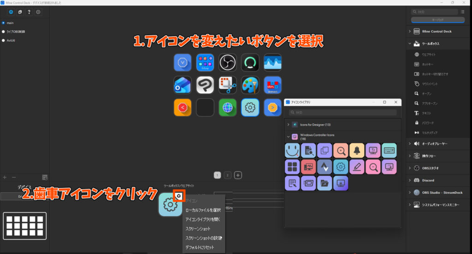Click the small gear on the icon preview
Image resolution: width=472 pixels, height=254 pixels.
click(x=179, y=196)
